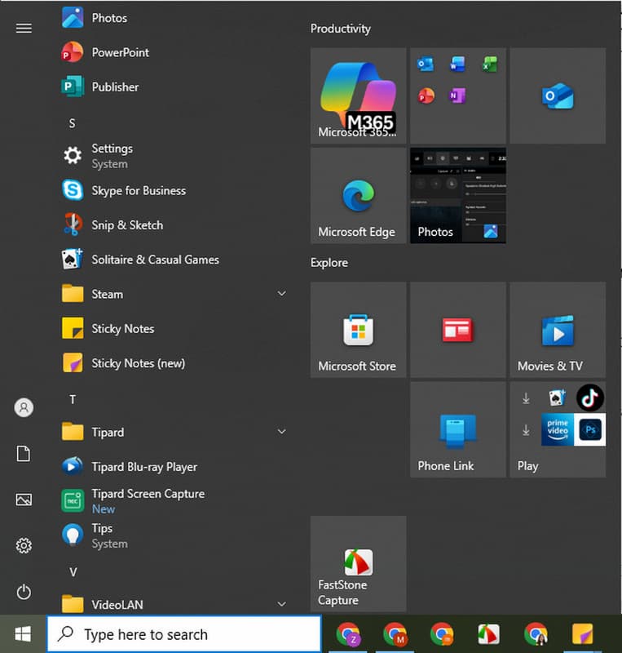Open Snip & Sketch
This screenshot has width=622, height=653.
click(x=174, y=225)
